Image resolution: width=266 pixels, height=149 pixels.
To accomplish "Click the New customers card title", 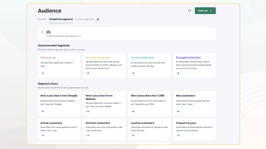I will [x=185, y=96].
